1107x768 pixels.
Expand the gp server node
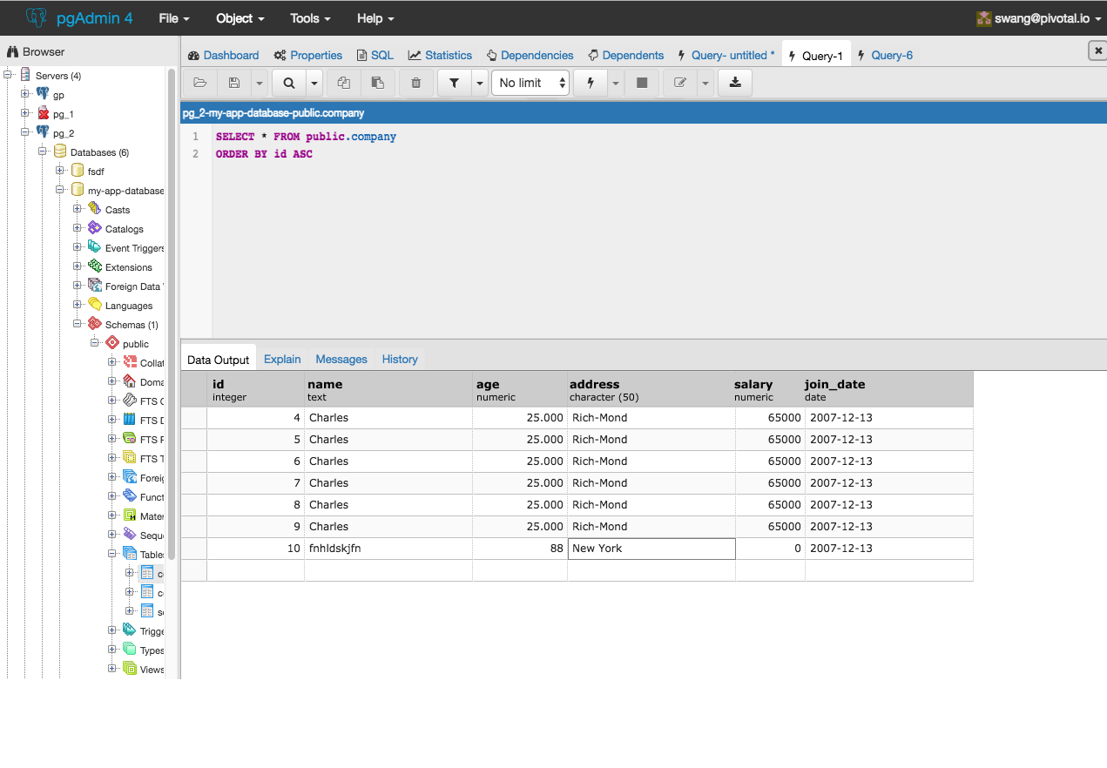pyautogui.click(x=25, y=94)
